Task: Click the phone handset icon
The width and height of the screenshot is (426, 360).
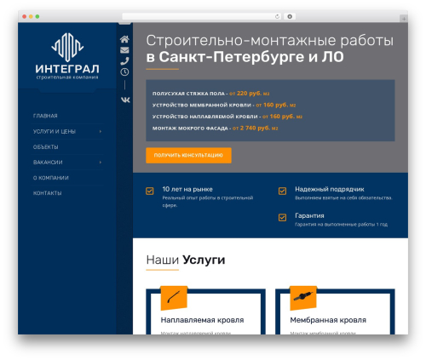Action: tap(124, 61)
